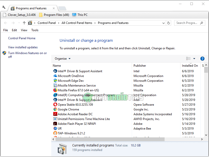
Task: Select Unistall Permissions Time Machine Lite icon
Action: click(x=55, y=119)
